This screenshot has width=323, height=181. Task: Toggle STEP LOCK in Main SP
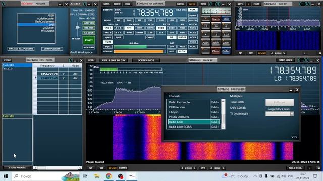coord(285,60)
